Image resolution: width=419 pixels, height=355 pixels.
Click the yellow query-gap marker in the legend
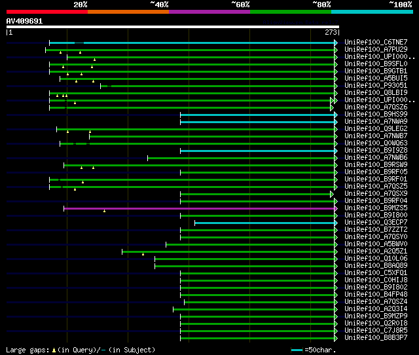pyautogui.click(x=54, y=350)
